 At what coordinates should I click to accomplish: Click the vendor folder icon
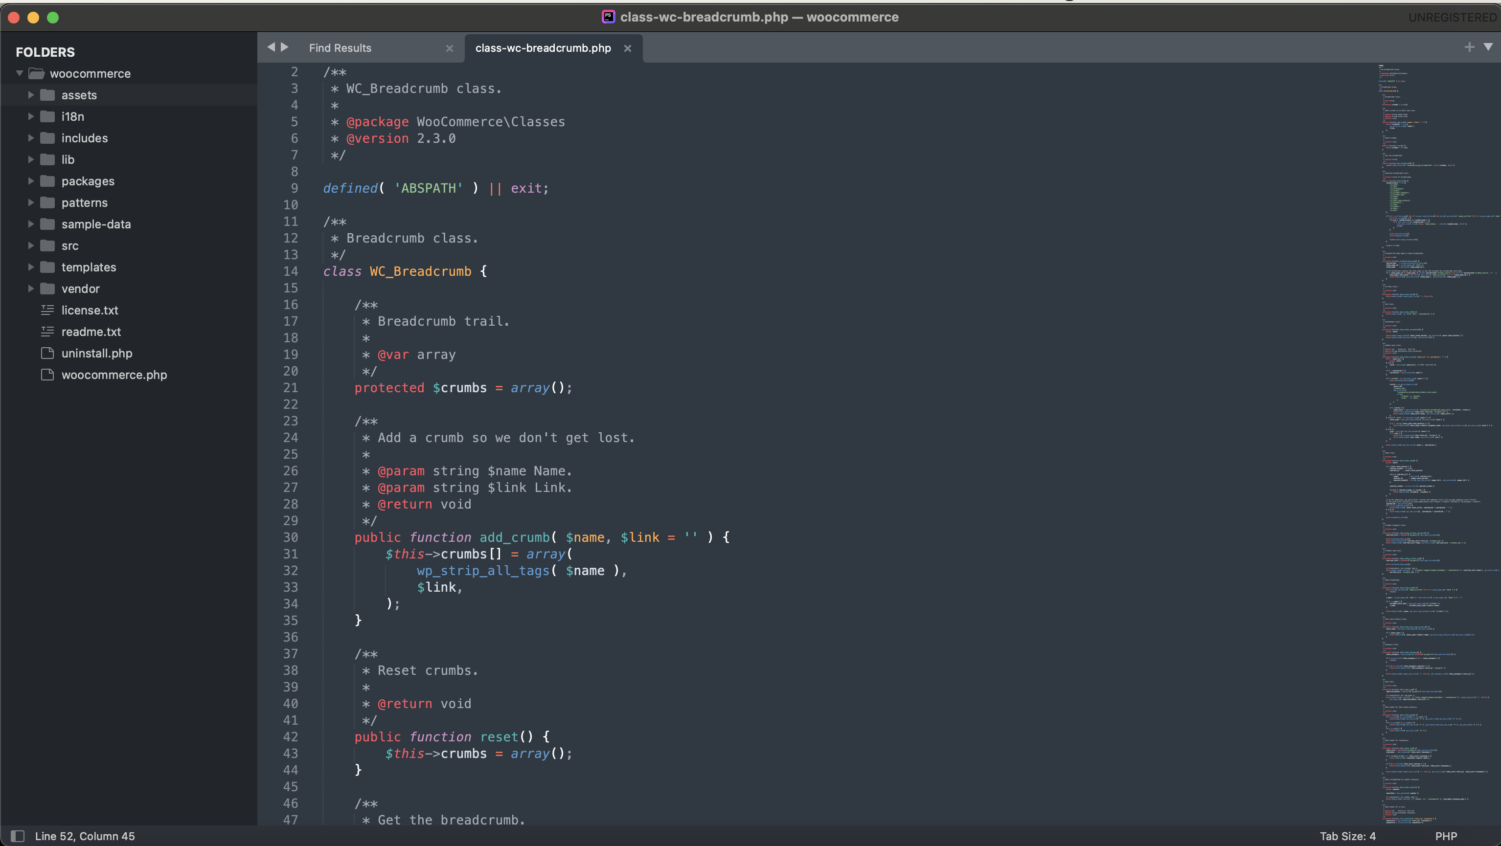(48, 289)
